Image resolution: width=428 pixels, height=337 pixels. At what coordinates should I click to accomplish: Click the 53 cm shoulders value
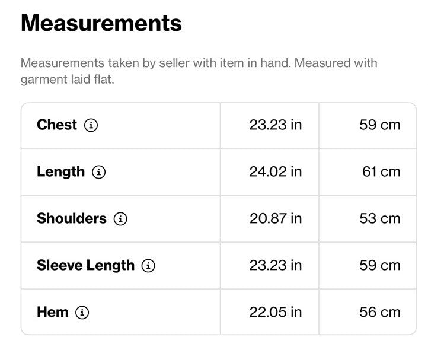[379, 218]
